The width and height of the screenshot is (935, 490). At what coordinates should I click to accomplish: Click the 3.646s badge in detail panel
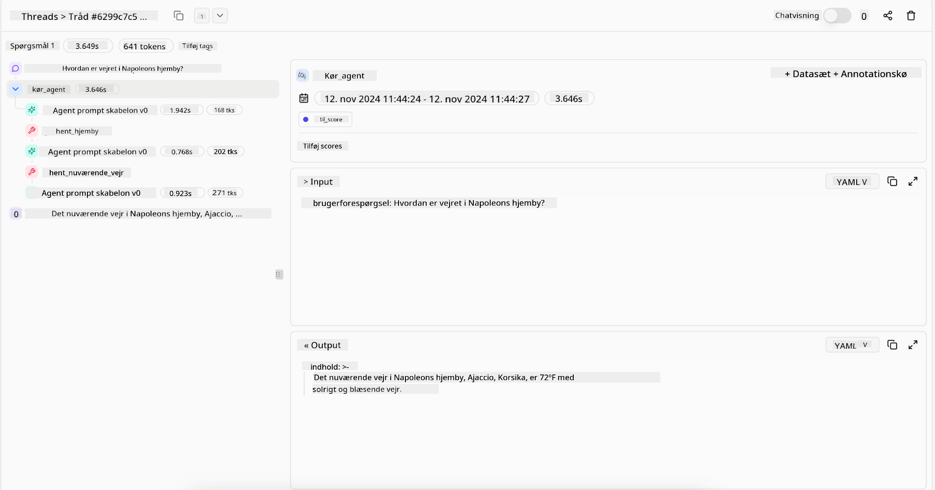tap(569, 99)
